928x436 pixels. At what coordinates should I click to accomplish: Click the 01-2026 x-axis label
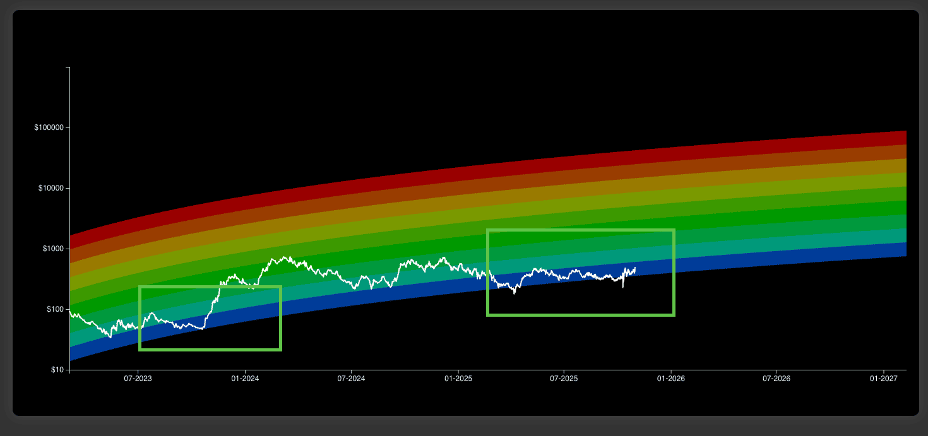pos(670,379)
